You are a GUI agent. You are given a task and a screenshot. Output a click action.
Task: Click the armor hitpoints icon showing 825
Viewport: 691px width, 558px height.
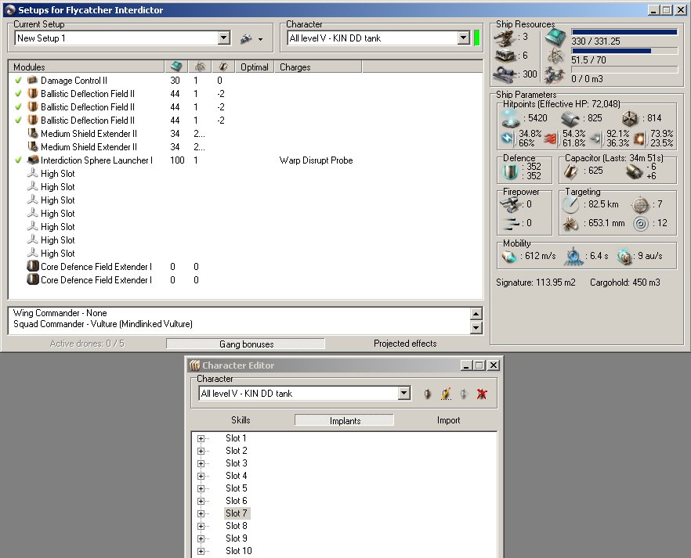pos(570,119)
